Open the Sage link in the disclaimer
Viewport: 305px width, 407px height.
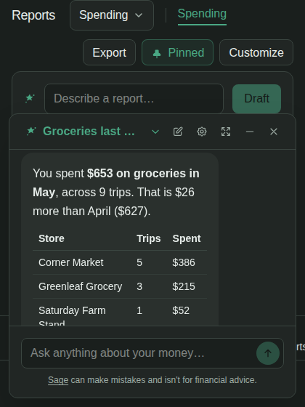click(x=58, y=380)
